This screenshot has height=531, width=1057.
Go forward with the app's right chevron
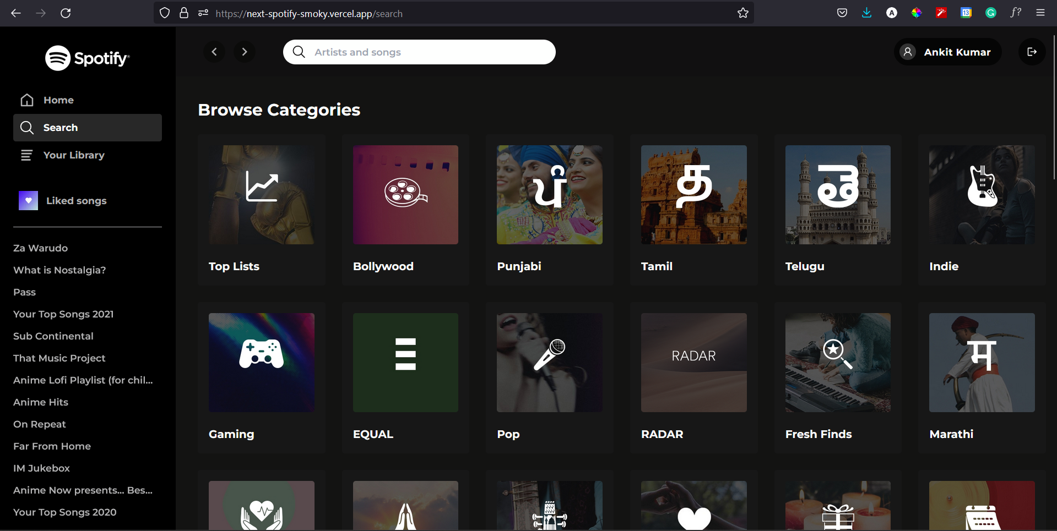pos(245,52)
